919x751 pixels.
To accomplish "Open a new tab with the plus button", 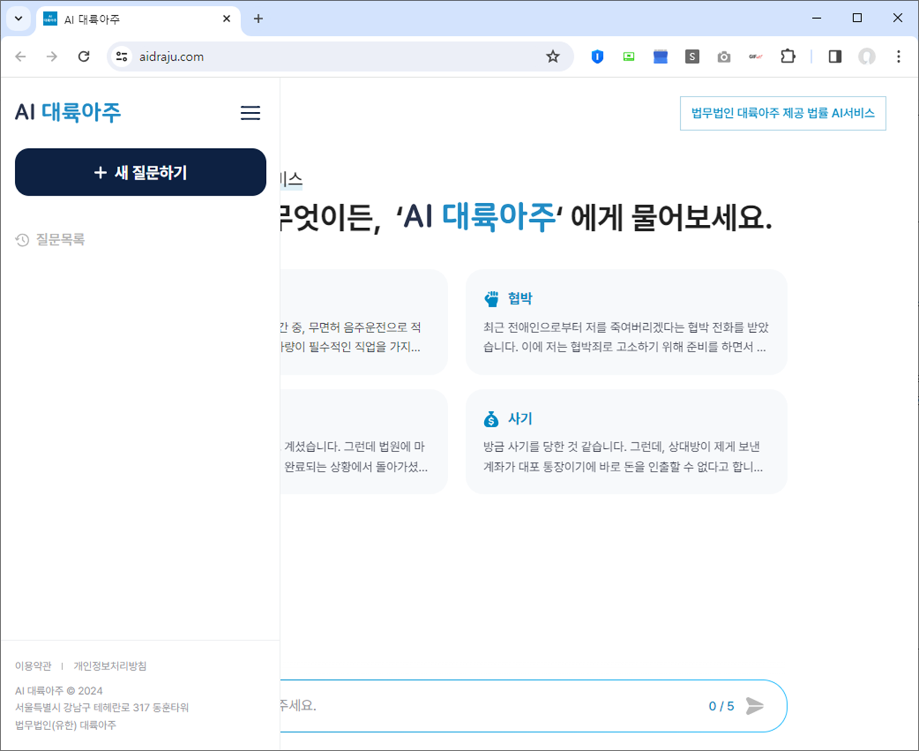I will pos(258,18).
